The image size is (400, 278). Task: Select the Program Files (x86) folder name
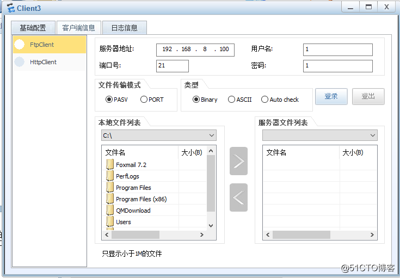141,199
